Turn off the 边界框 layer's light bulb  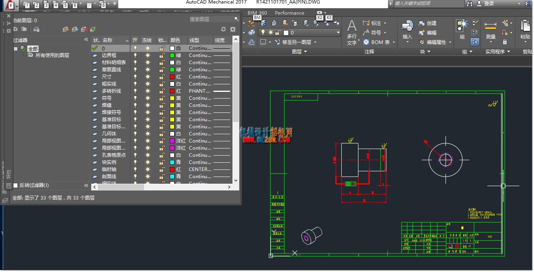pyautogui.click(x=135, y=55)
